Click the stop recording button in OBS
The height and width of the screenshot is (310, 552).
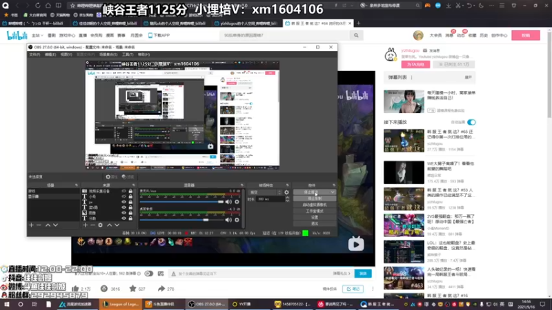[x=315, y=198]
